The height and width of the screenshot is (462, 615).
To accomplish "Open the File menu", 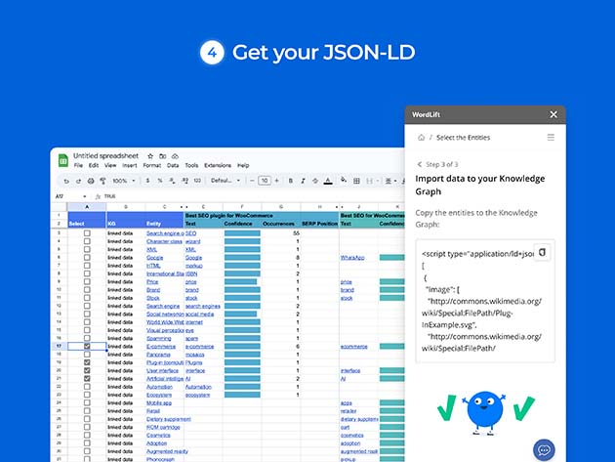I will pos(78,166).
